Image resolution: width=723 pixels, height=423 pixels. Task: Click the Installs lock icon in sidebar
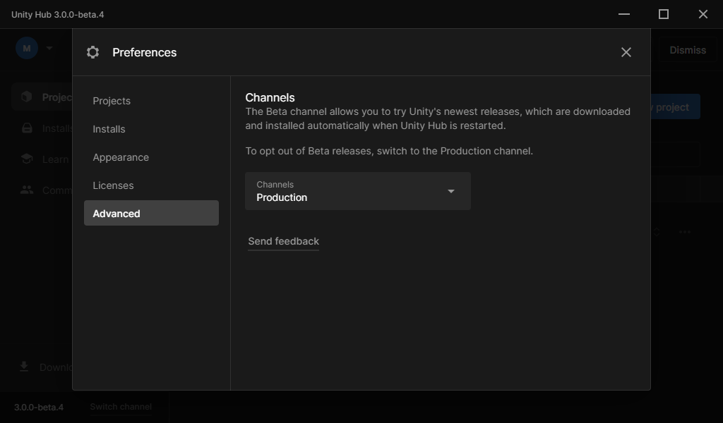(x=27, y=128)
